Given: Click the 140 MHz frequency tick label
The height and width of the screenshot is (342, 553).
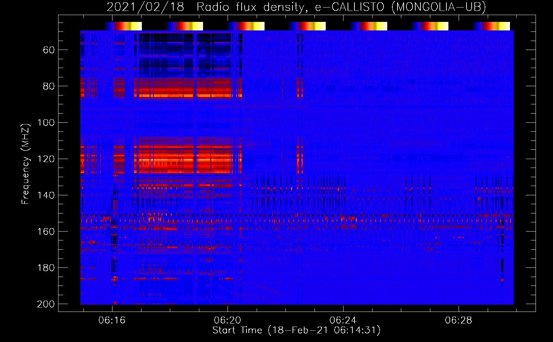Looking at the screenshot, I should coord(46,195).
